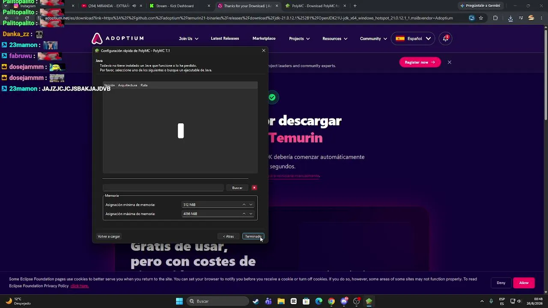Allow Eclipse Foundation cookies
Screen dimensions: 548x308
click(x=524, y=283)
